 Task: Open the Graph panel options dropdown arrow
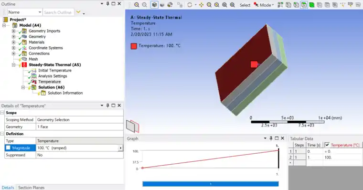pyautogui.click(x=265, y=138)
